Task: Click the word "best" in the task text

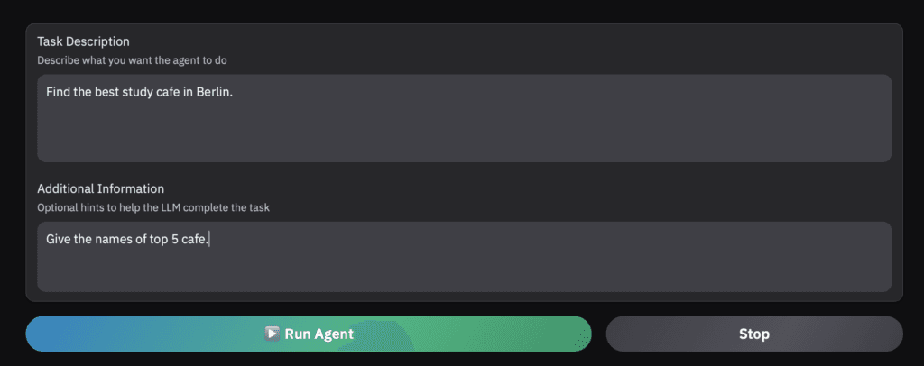Action: coord(106,92)
